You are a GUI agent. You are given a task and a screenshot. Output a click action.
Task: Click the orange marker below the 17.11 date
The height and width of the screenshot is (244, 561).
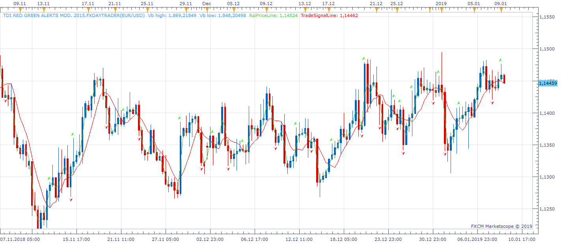pyautogui.click(x=88, y=9)
